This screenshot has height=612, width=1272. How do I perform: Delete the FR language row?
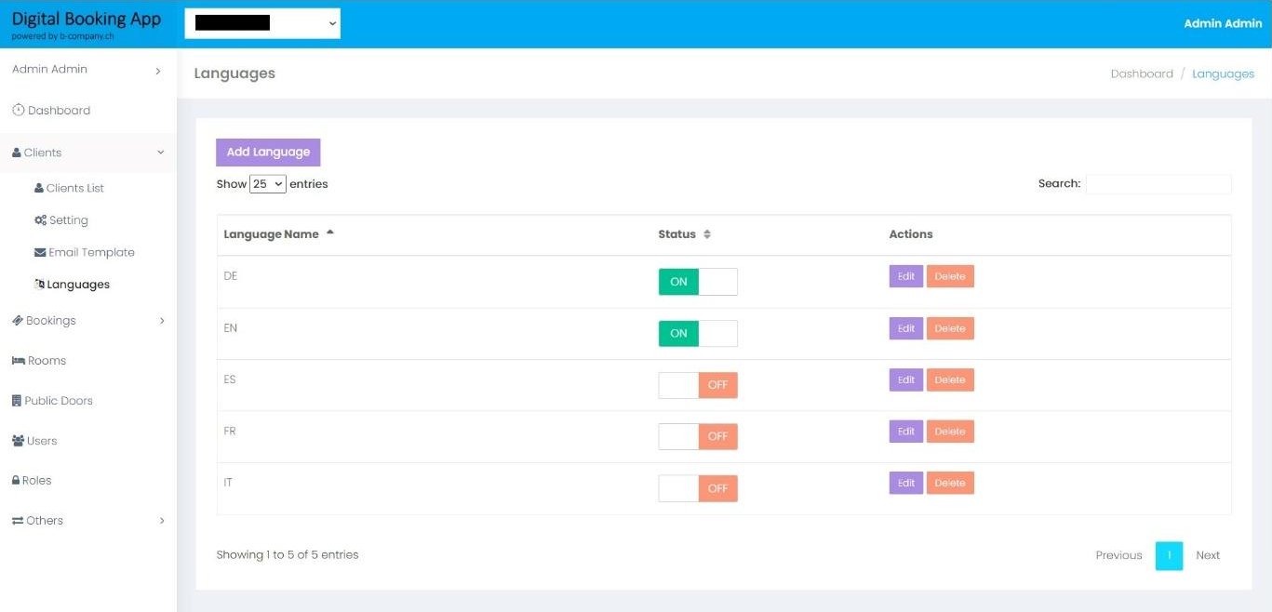point(950,432)
